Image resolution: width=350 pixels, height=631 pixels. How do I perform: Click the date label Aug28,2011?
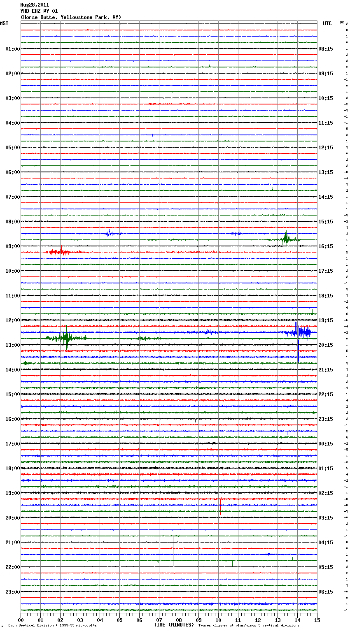click(x=35, y=5)
